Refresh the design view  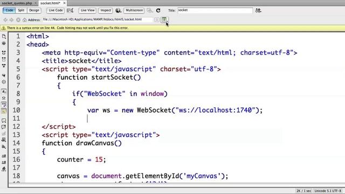coord(158,10)
